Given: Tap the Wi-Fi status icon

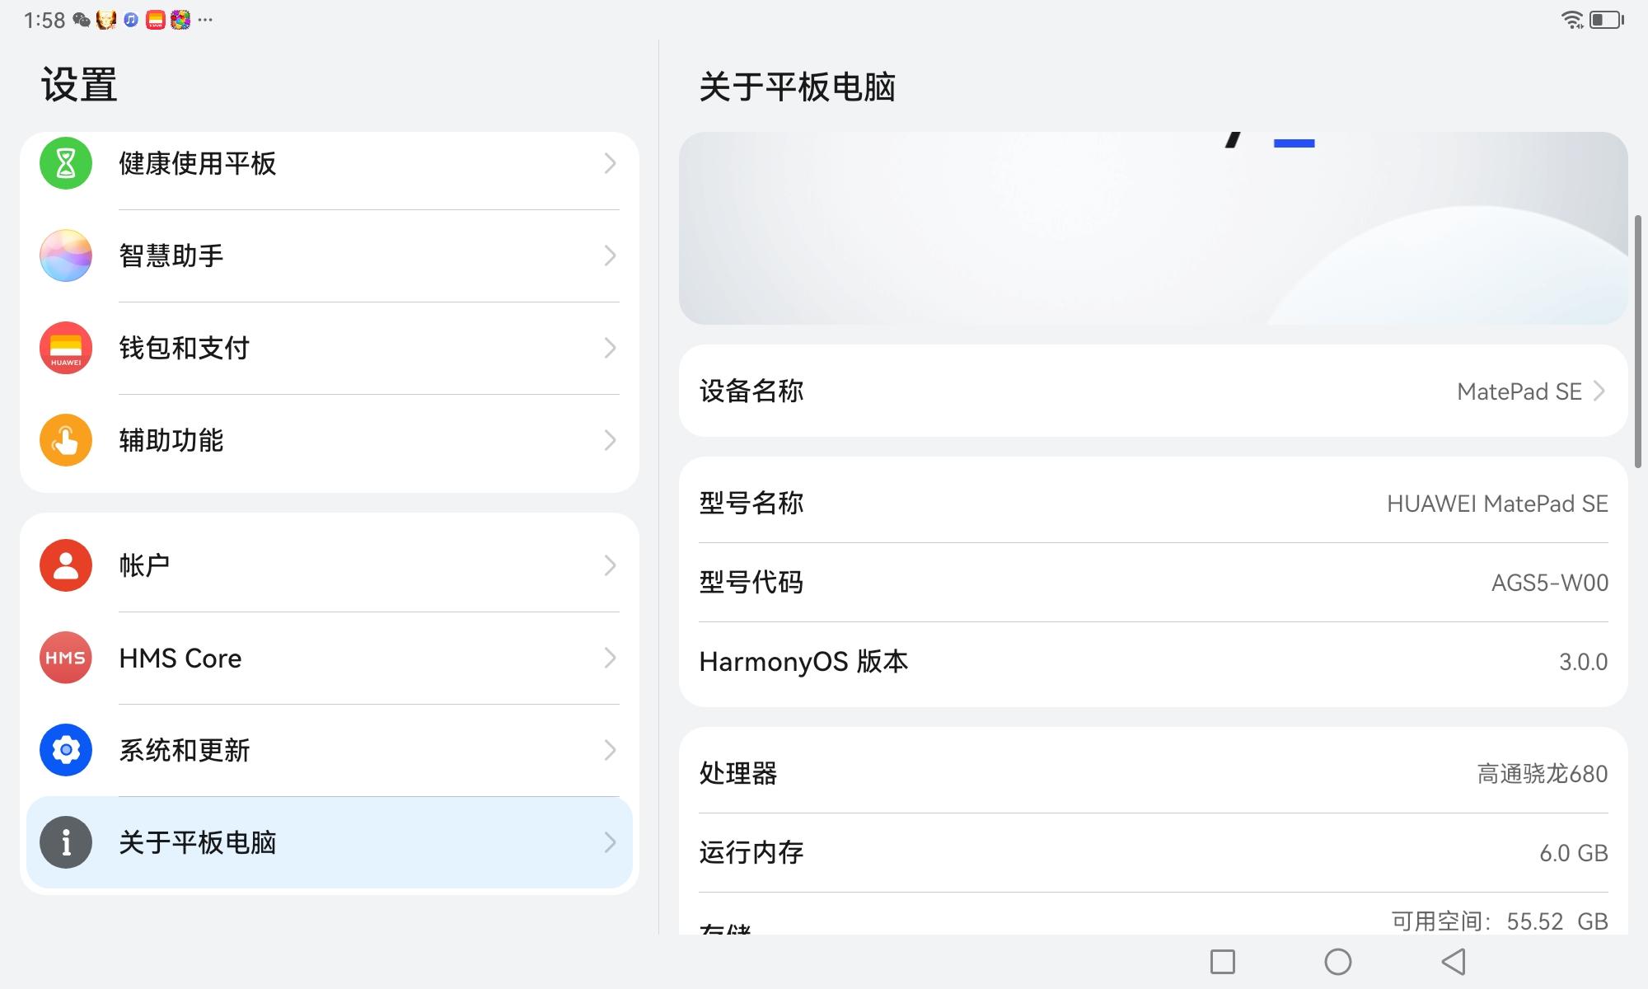Looking at the screenshot, I should [x=1573, y=20].
